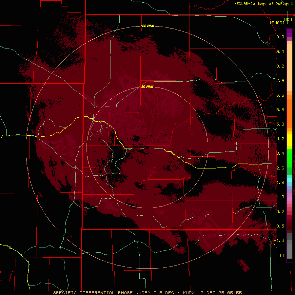Click the TH label at scale bottom
The width and height of the screenshot is (295, 295).
click(282, 255)
